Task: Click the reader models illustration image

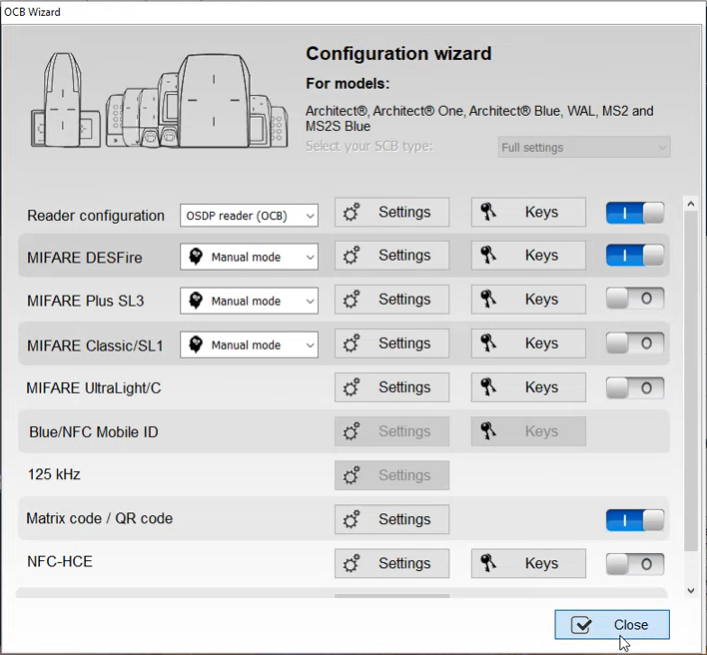Action: (155, 99)
